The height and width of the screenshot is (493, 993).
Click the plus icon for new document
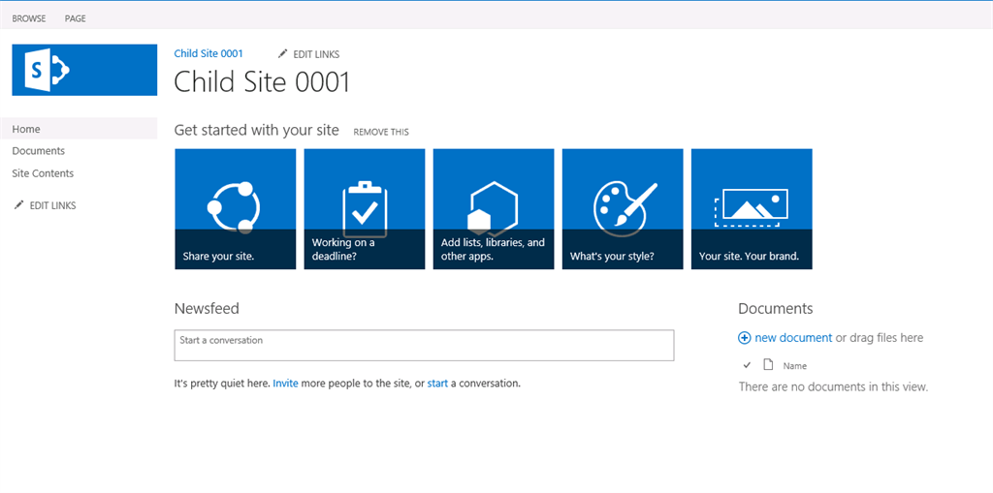coord(745,338)
